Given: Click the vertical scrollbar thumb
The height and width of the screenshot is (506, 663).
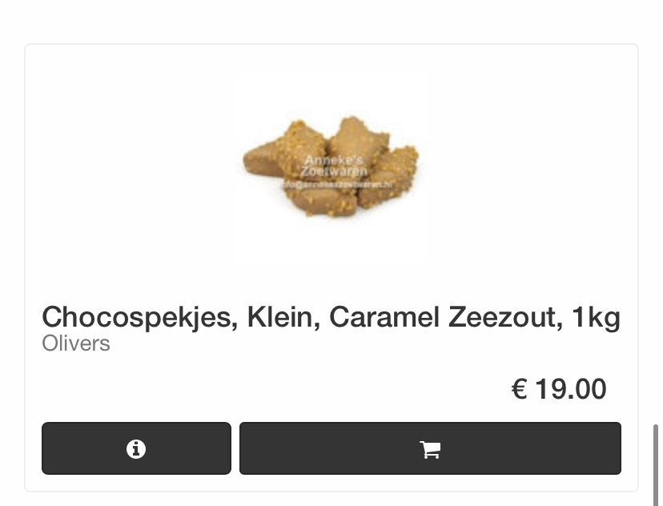Looking at the screenshot, I should pyautogui.click(x=656, y=465).
